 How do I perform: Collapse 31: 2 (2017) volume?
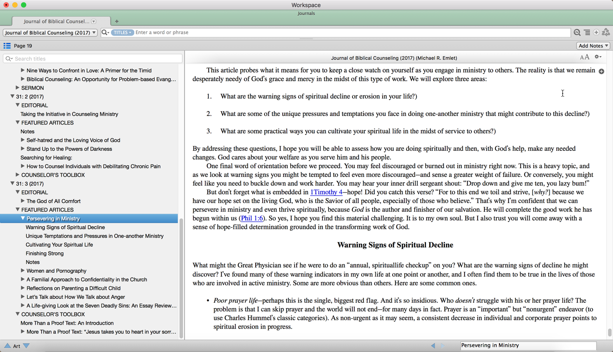coord(12,97)
